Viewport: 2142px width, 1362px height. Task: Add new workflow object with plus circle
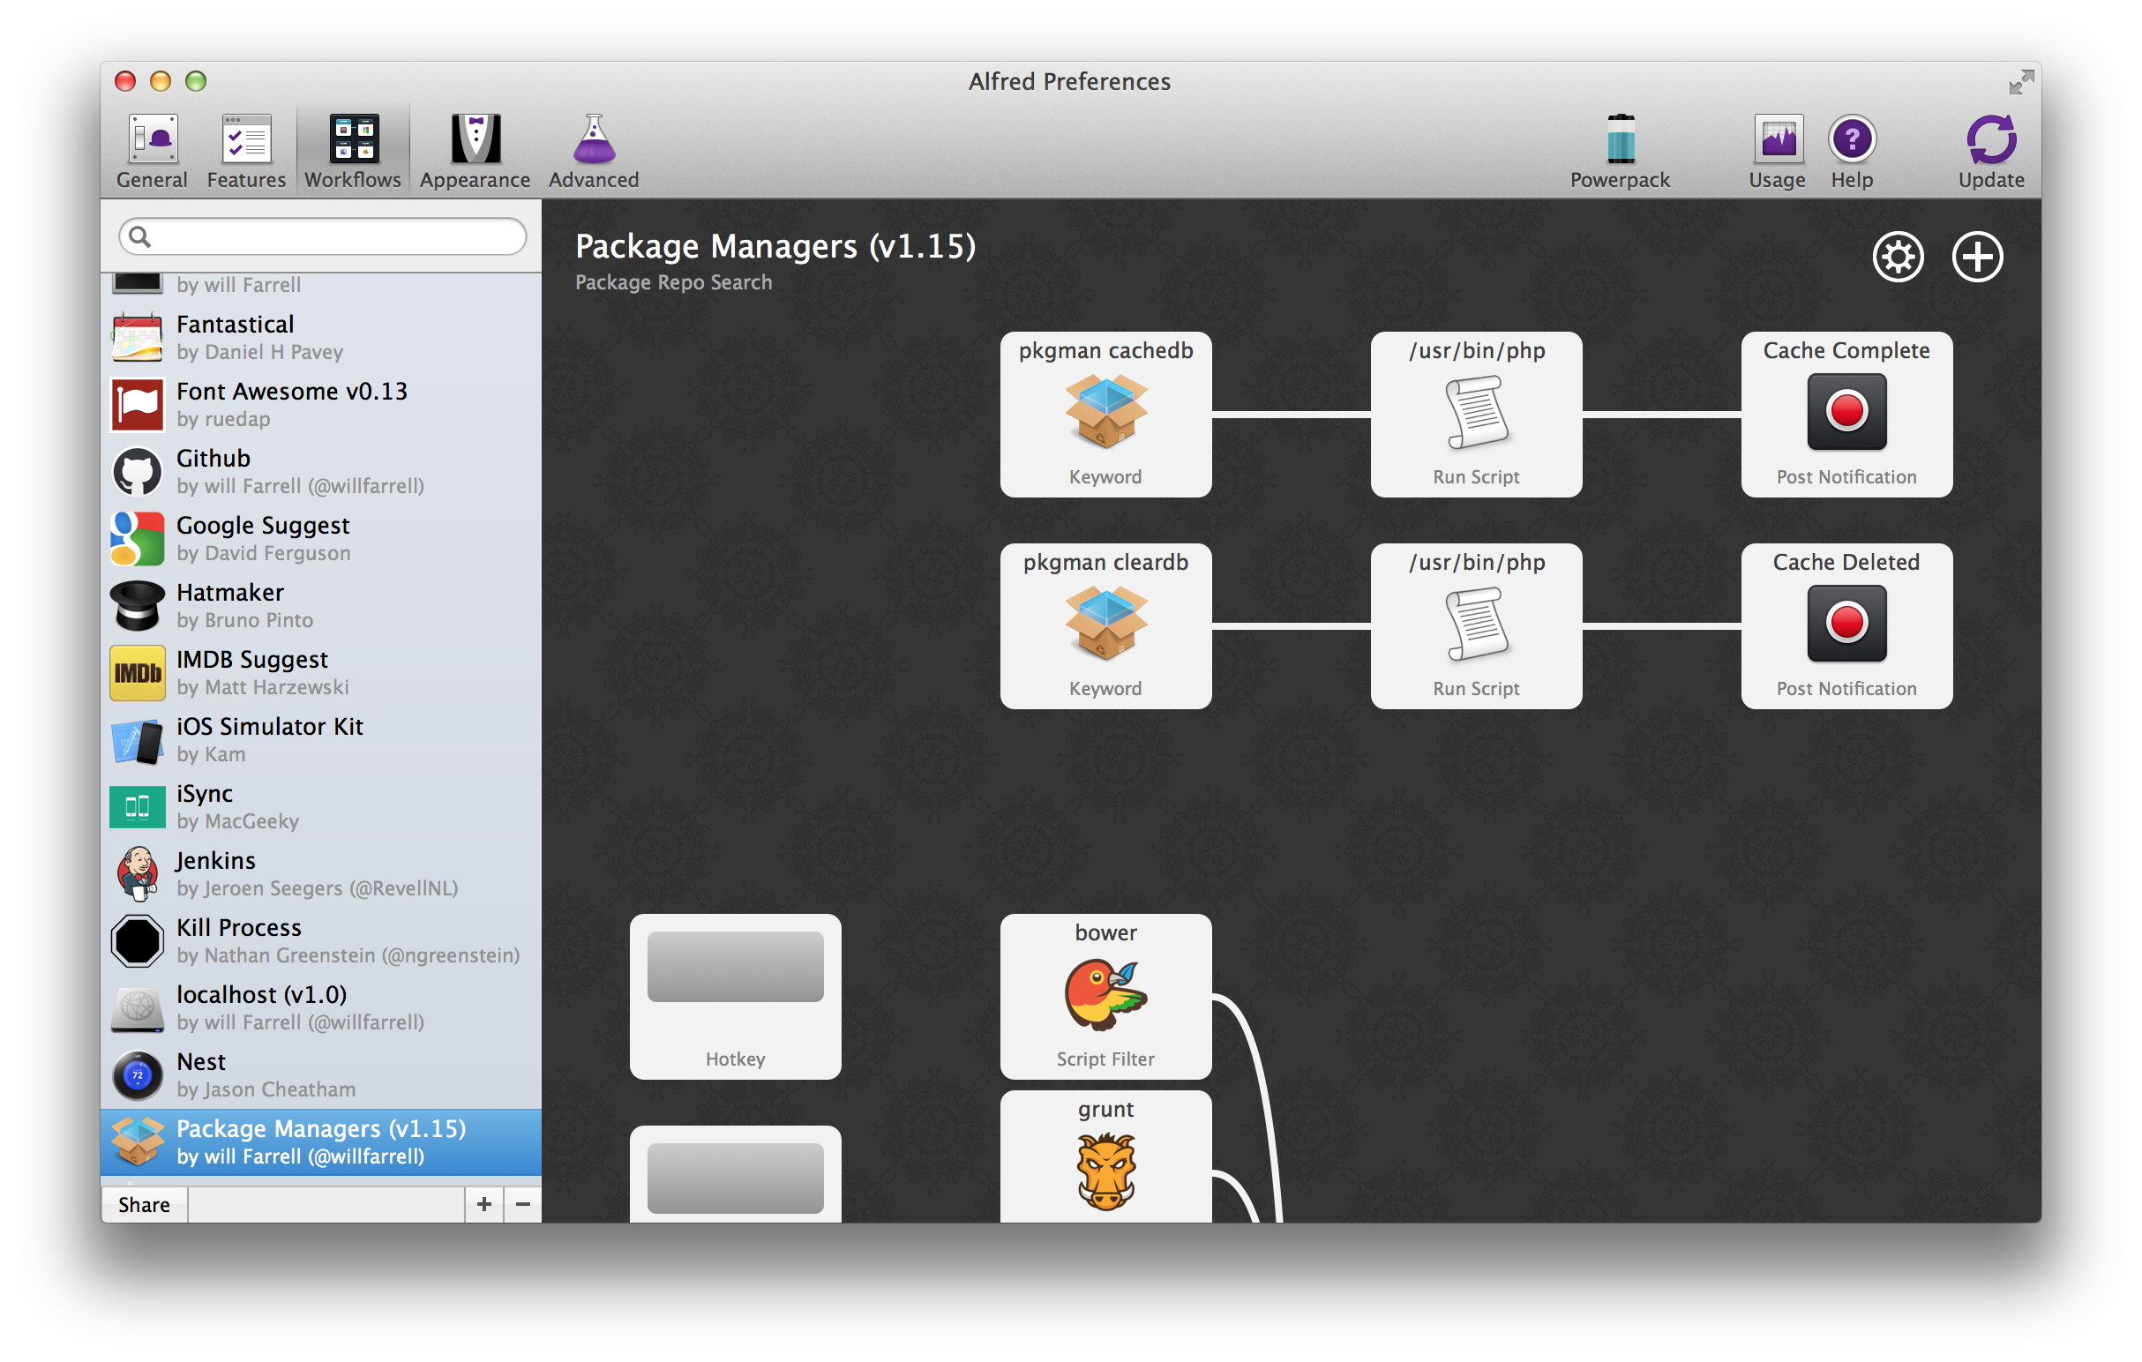click(1977, 258)
